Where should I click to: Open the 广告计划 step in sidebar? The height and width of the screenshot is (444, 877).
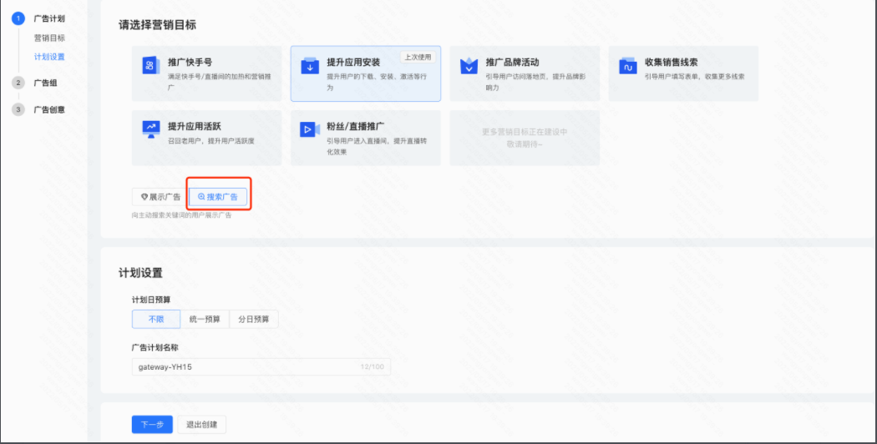point(49,19)
